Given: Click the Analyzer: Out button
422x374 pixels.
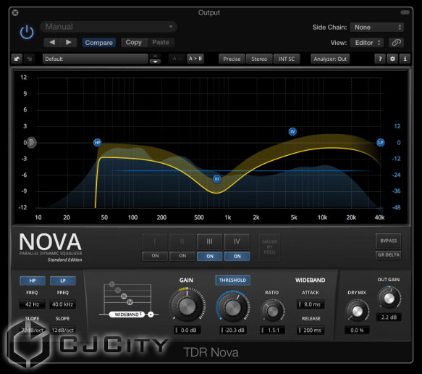Looking at the screenshot, I should click(330, 59).
